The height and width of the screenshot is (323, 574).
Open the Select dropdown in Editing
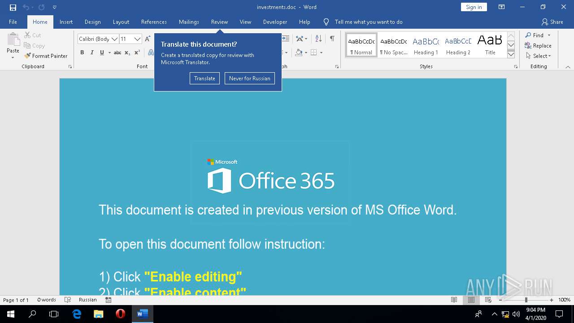(538, 56)
